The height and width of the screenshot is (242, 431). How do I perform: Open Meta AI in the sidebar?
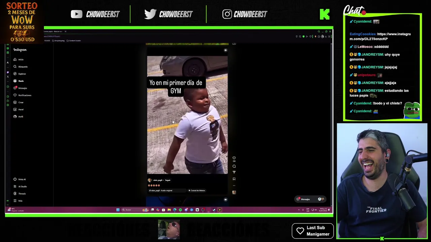coord(20,179)
